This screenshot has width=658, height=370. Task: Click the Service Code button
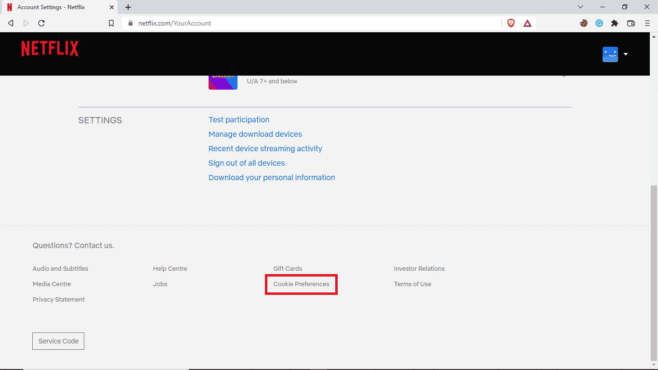point(58,341)
